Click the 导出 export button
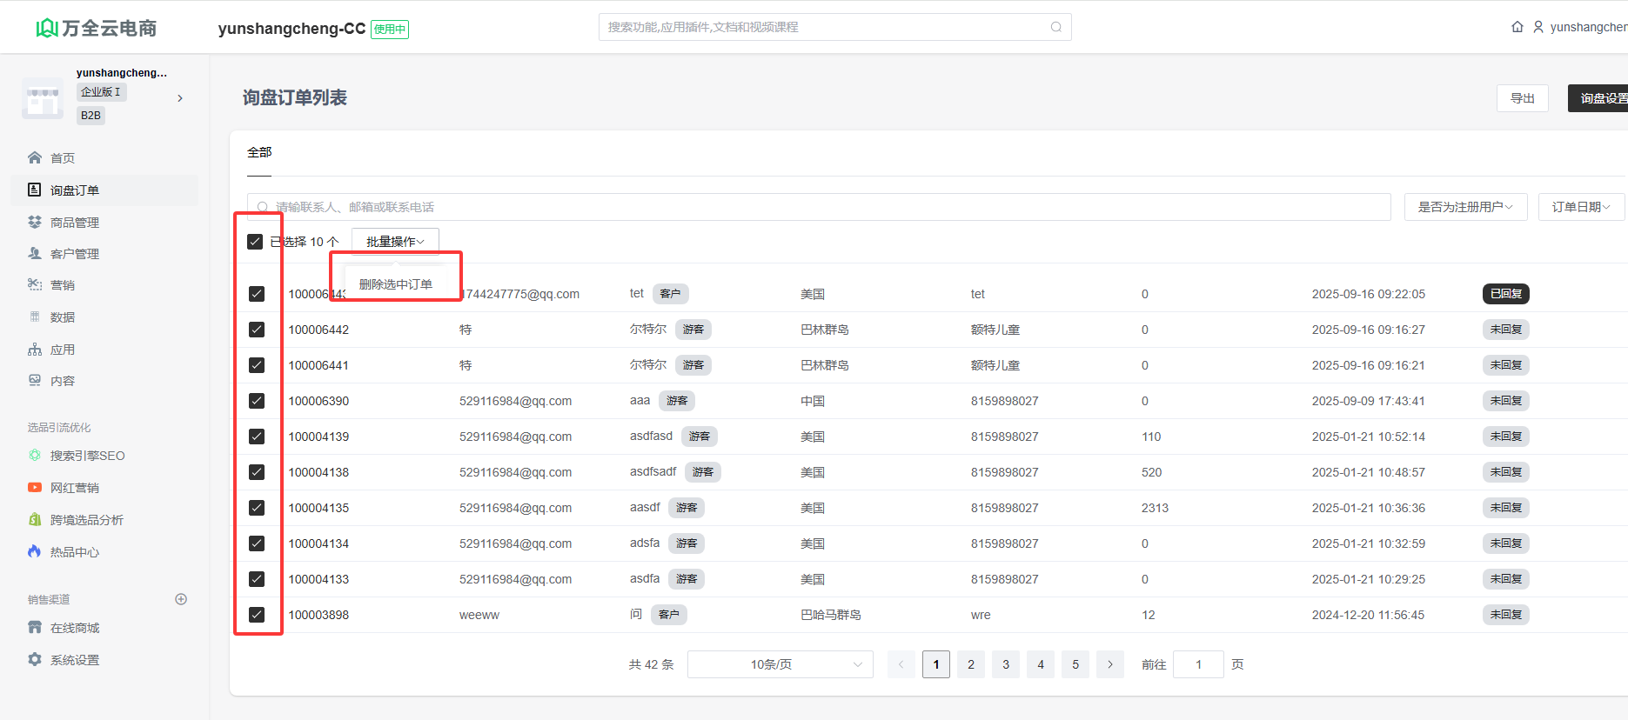Viewport: 1628px width, 720px height. click(1522, 98)
